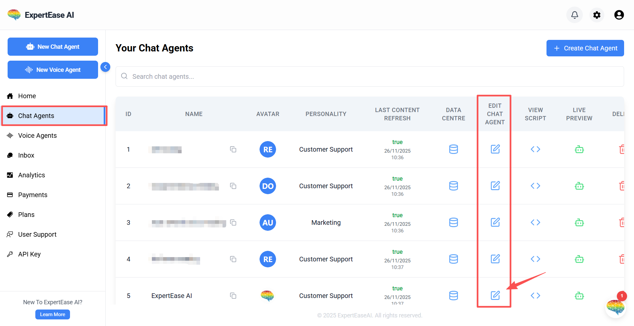The image size is (634, 326).
Task: Click the New Chat Agent button
Action: point(53,47)
